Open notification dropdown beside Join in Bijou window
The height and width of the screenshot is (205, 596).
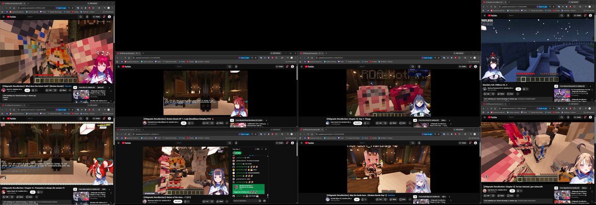364,200
